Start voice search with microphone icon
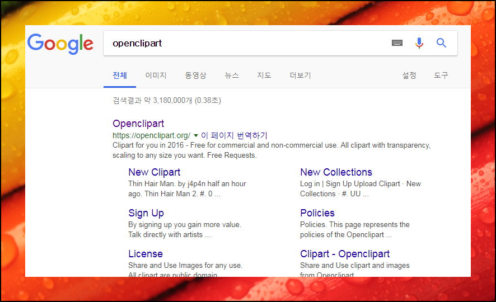496x302 pixels. [x=419, y=43]
